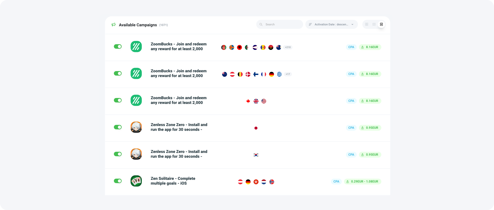Click the 0.29EUR - 1.08EUR payout badge
This screenshot has height=210, width=494.
click(x=362, y=182)
